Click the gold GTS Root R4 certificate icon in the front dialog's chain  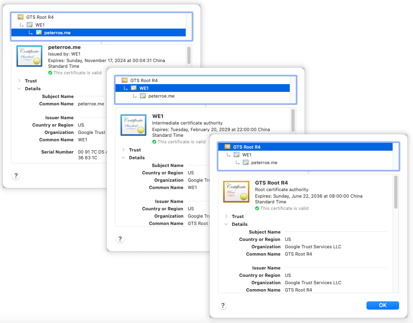click(x=227, y=147)
